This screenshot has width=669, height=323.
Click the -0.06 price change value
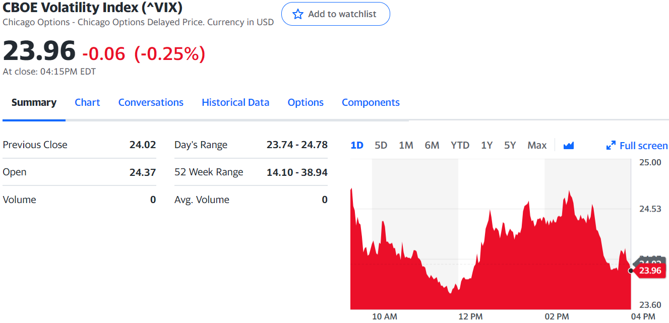(x=103, y=53)
